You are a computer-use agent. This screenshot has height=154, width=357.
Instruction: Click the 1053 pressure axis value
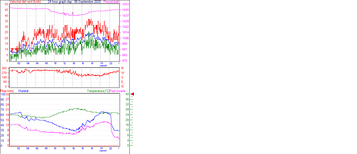tap(125, 4)
